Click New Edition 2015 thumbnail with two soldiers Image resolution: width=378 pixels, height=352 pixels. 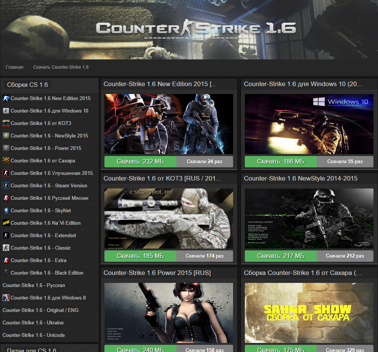(x=169, y=124)
